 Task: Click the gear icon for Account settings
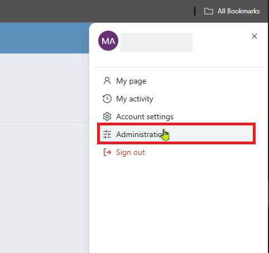pos(107,116)
